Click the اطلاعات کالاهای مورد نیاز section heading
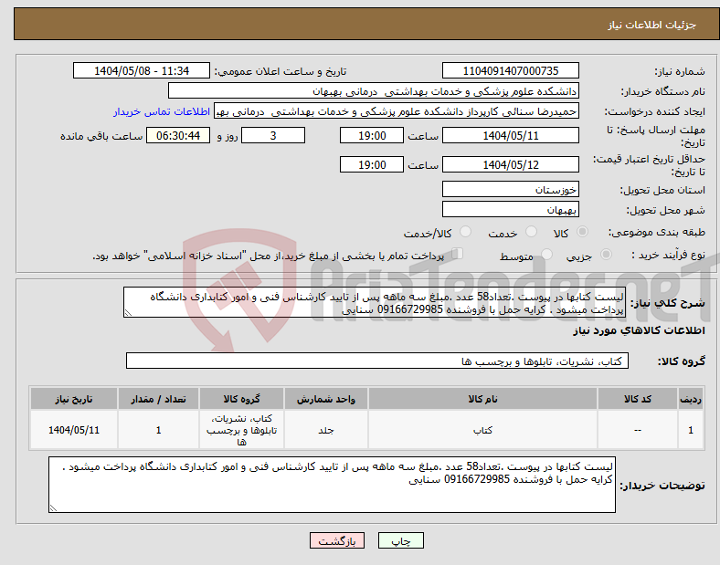Viewport: 720px width, 565px height. [639, 330]
